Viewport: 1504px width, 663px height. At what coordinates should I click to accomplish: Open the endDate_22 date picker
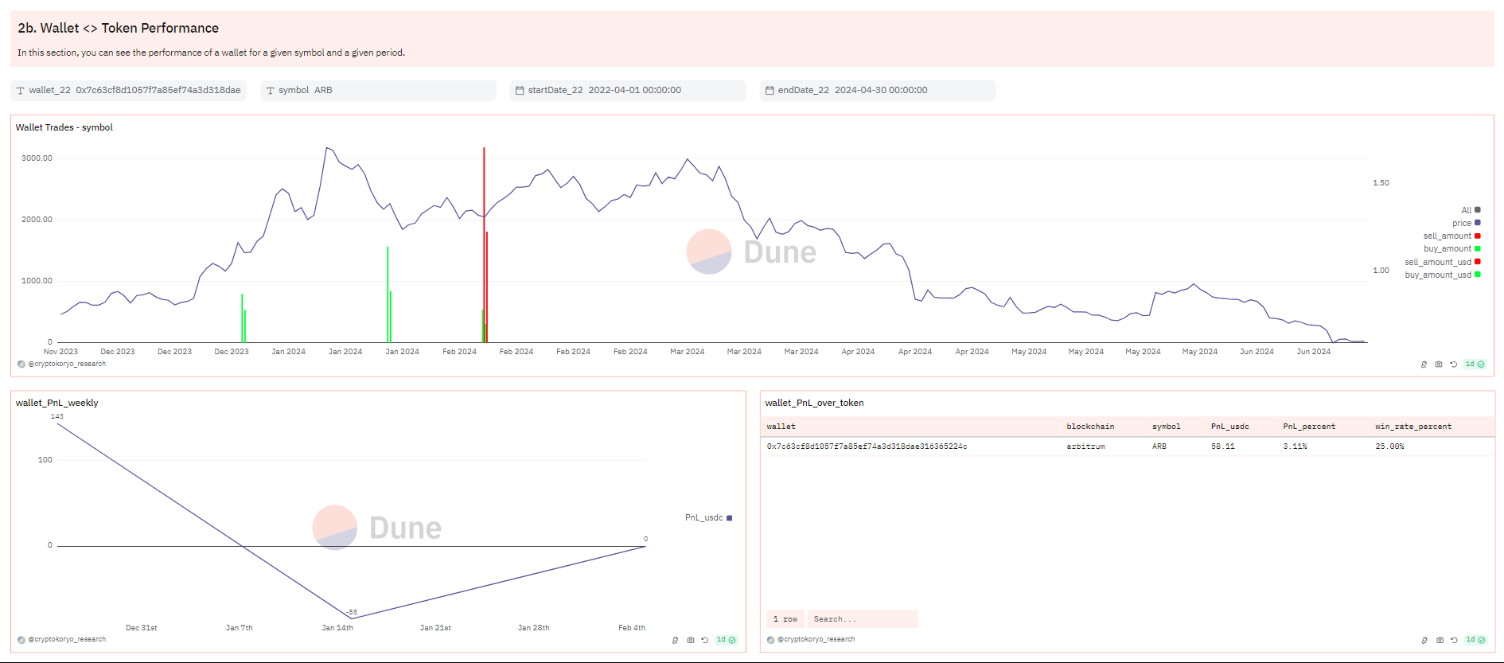coord(878,91)
